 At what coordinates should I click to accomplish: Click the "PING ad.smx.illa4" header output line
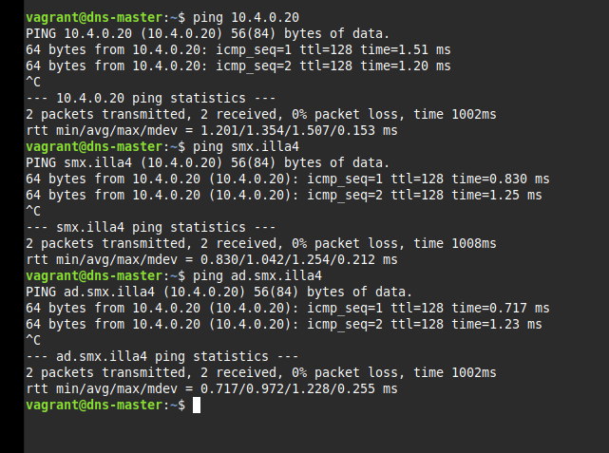tap(219, 293)
